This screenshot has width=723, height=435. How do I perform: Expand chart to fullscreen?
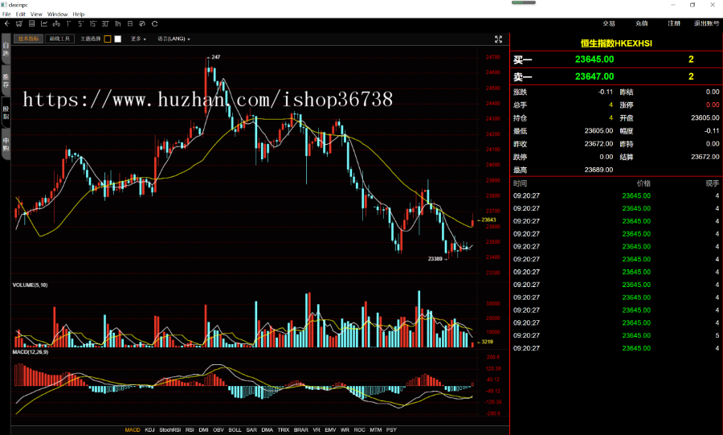498,39
